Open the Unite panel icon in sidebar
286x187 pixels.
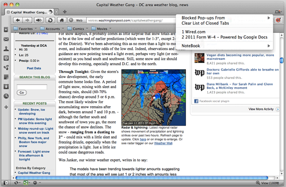point(6,68)
